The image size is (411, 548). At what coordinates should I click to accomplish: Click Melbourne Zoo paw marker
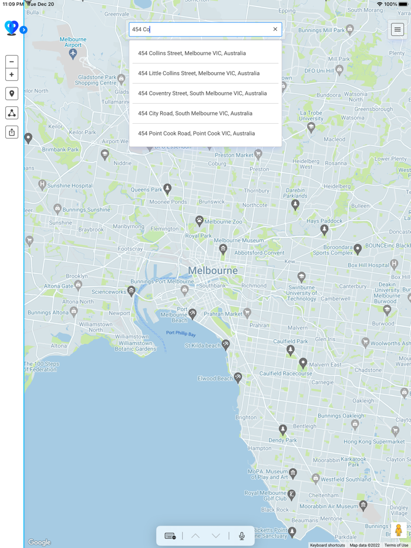point(200,221)
